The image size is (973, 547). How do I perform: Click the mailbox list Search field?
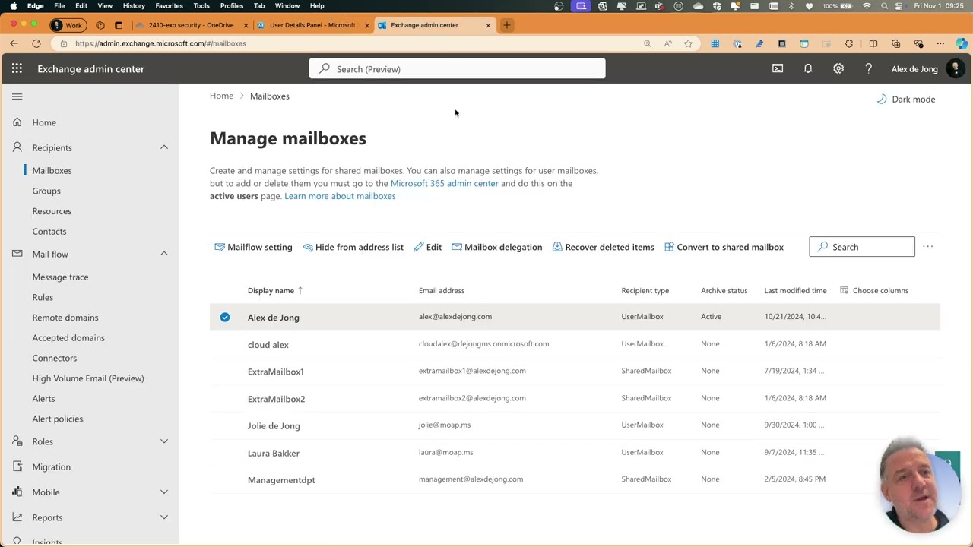tap(862, 247)
